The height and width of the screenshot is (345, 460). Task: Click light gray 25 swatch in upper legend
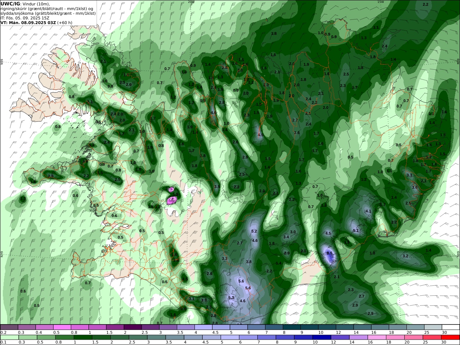tap(433, 327)
